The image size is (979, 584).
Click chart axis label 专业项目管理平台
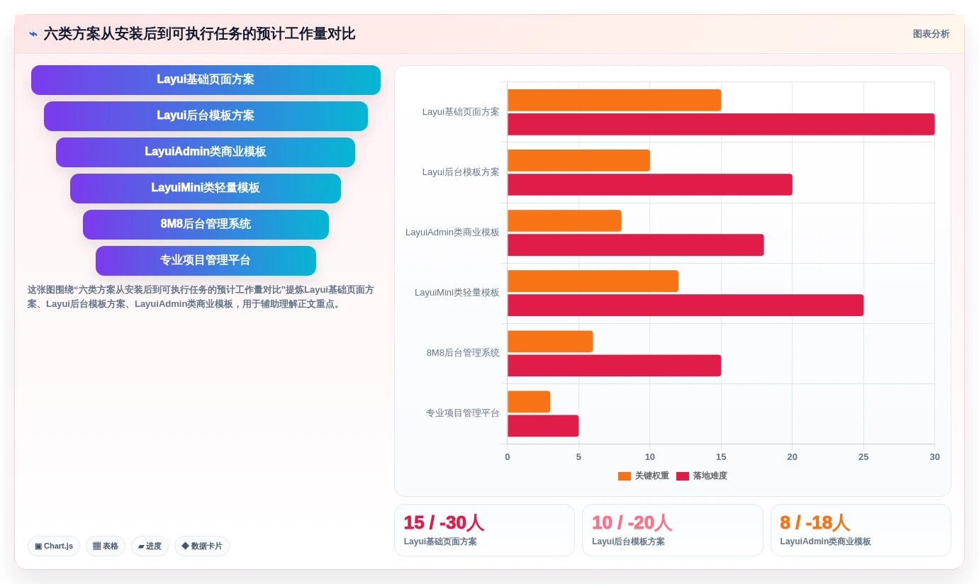pyautogui.click(x=463, y=413)
